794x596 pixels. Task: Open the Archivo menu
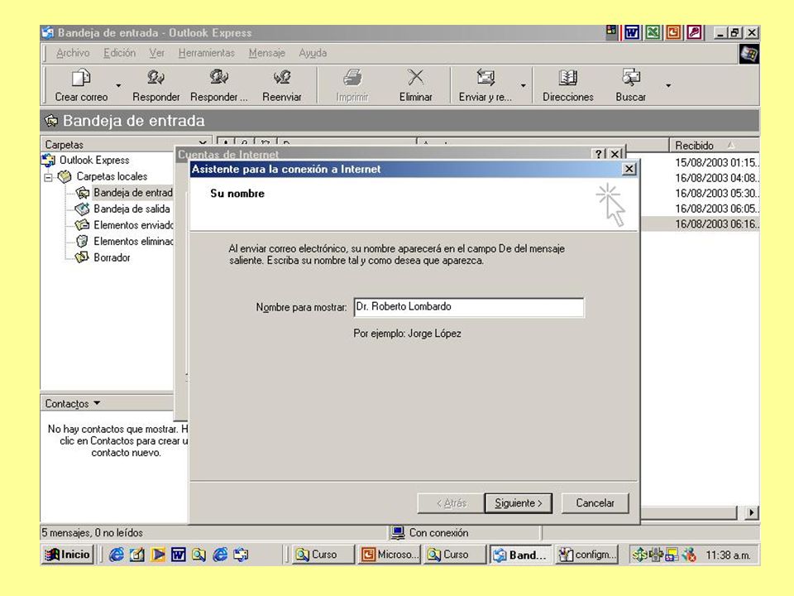click(73, 53)
